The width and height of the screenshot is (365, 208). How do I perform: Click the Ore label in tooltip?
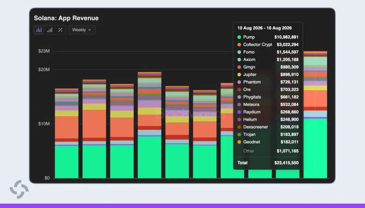[247, 89]
